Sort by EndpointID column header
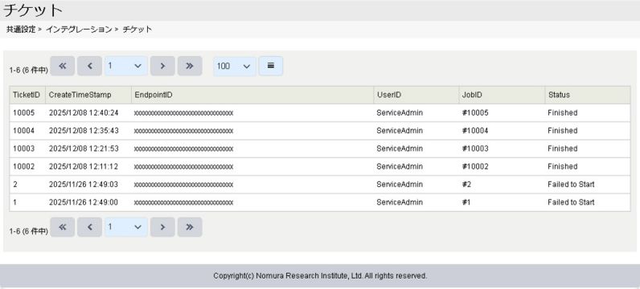 [x=252, y=95]
